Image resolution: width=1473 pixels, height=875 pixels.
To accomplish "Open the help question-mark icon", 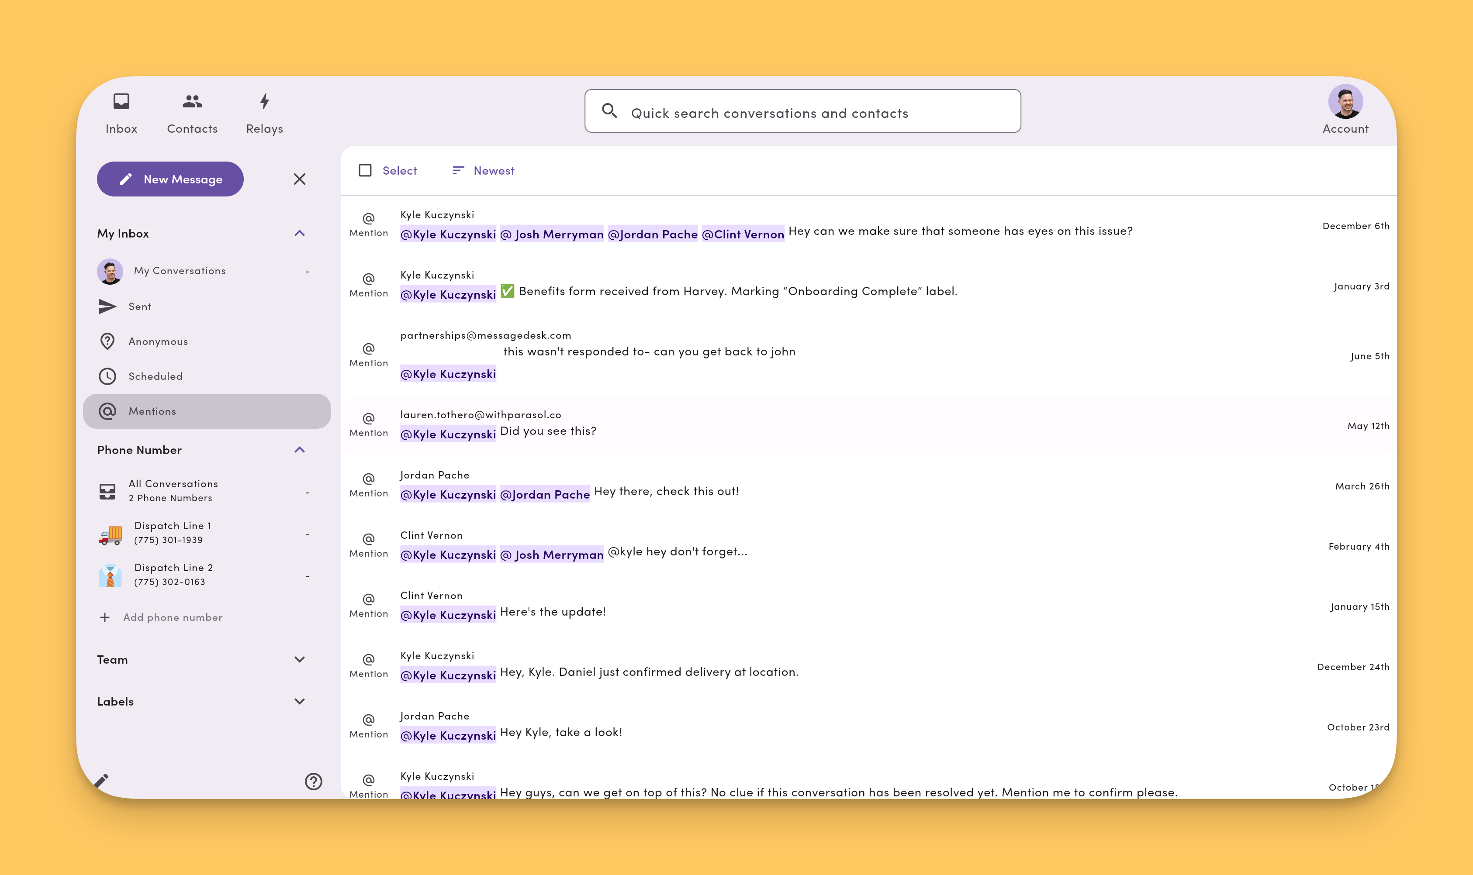I will tap(313, 781).
